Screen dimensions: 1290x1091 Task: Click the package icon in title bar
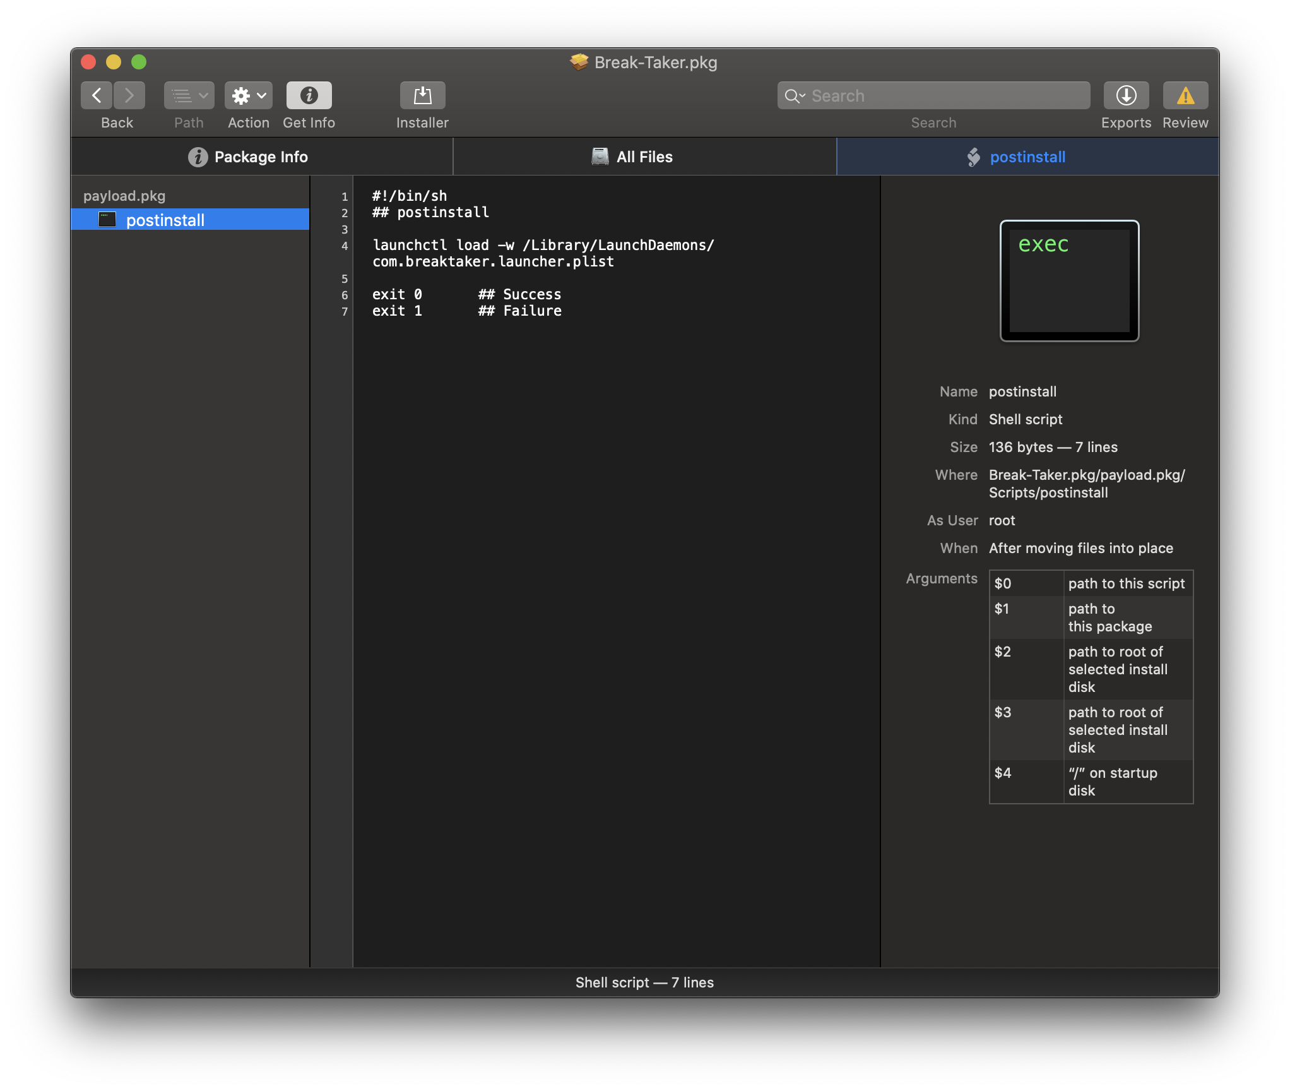click(x=579, y=62)
